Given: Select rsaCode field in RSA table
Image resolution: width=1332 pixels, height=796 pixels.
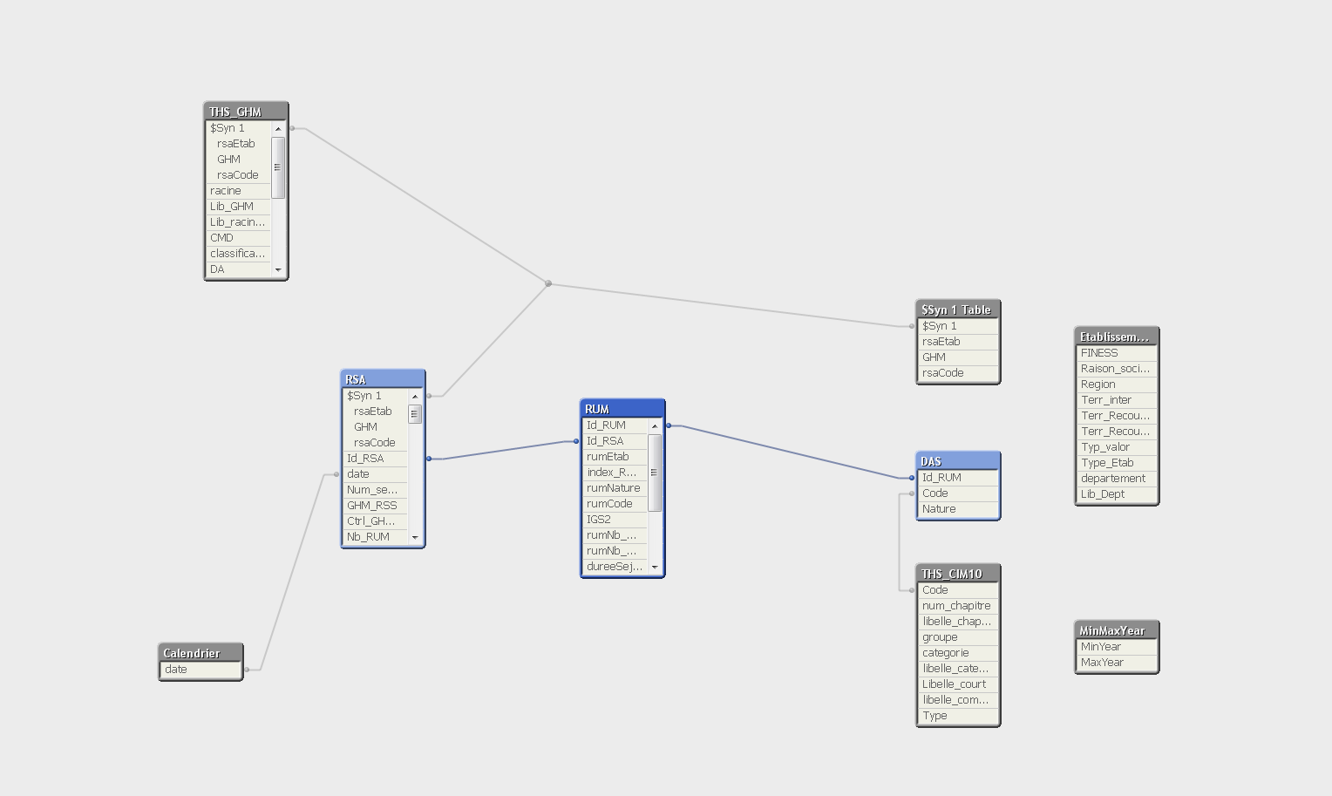Looking at the screenshot, I should pyautogui.click(x=375, y=443).
